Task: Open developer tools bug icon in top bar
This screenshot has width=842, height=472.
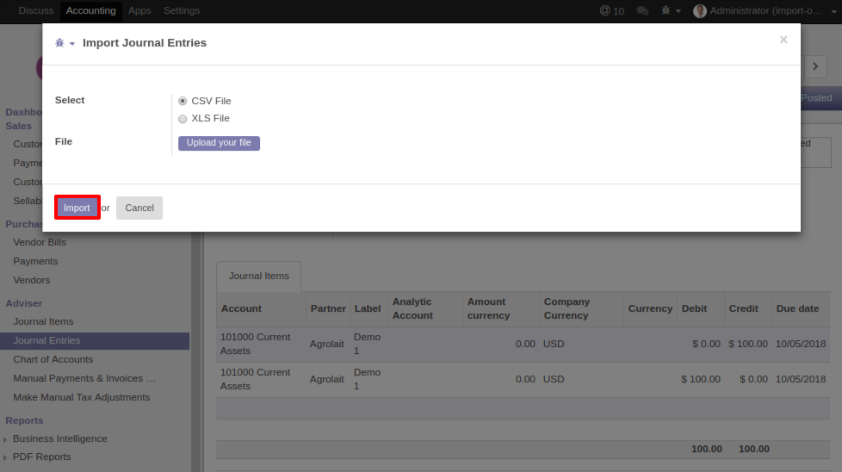Action: (666, 11)
